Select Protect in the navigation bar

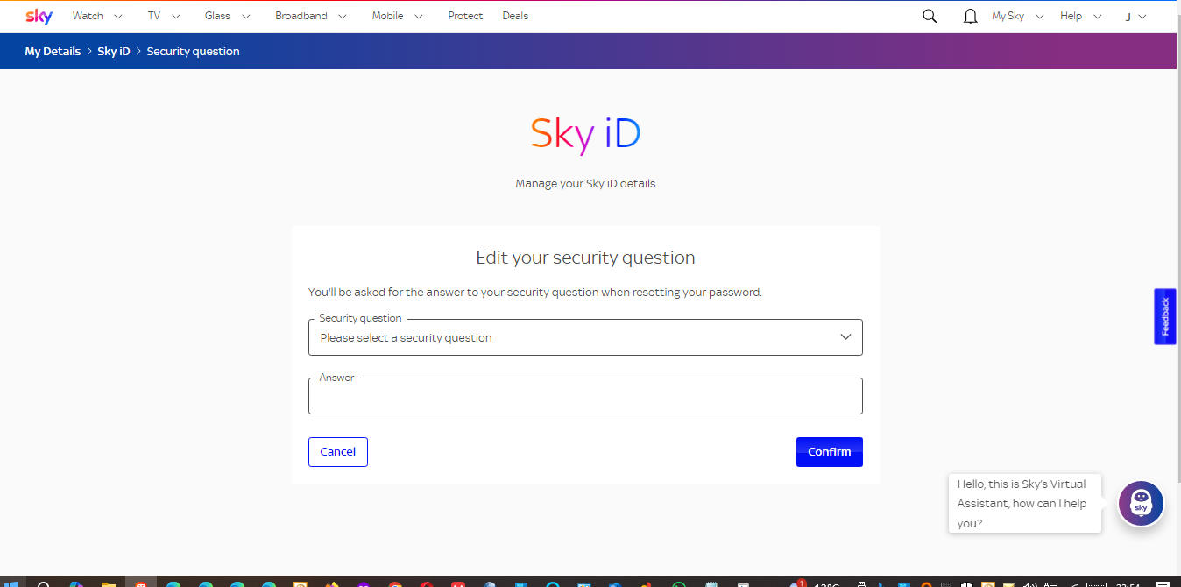(x=465, y=16)
